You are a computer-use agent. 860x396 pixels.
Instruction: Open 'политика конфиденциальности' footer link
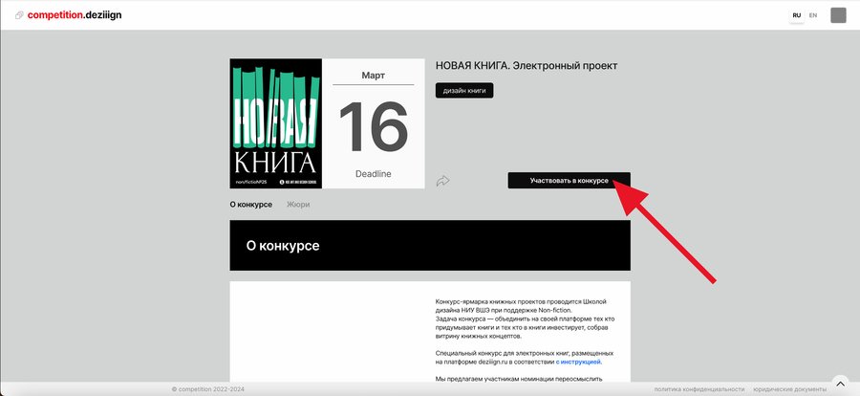tap(699, 389)
